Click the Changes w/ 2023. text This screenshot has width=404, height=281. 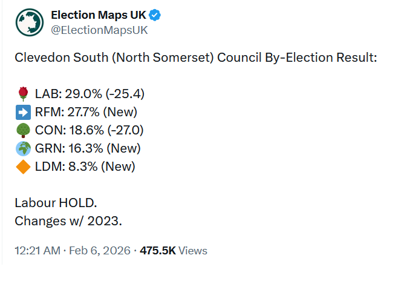[x=68, y=220]
